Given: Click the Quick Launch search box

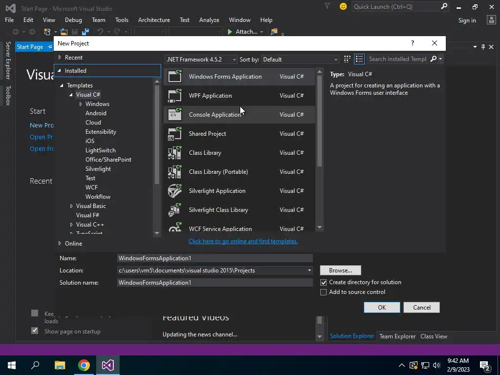Looking at the screenshot, I should click(x=396, y=6).
